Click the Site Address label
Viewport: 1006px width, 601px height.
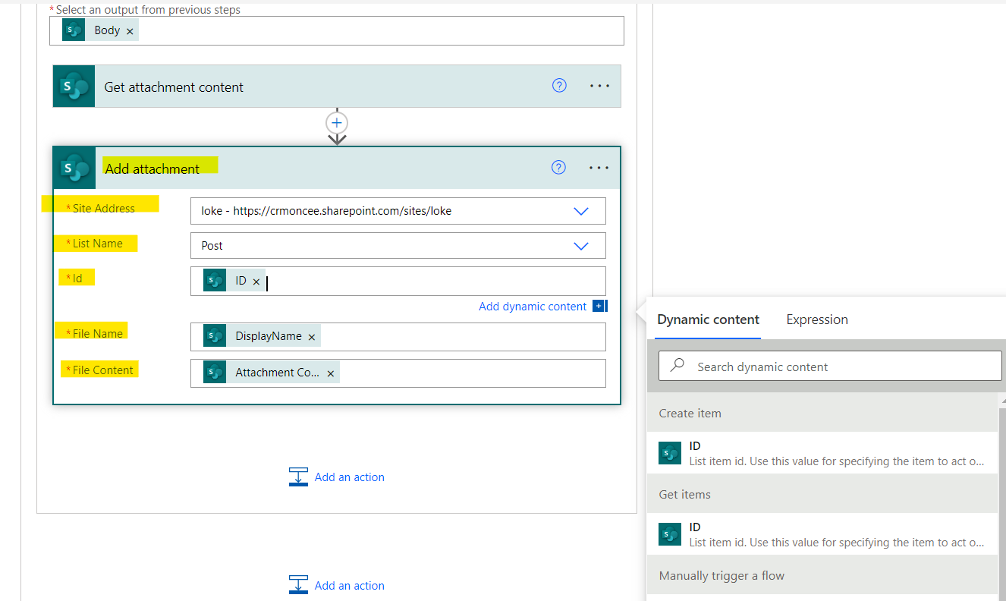point(103,208)
